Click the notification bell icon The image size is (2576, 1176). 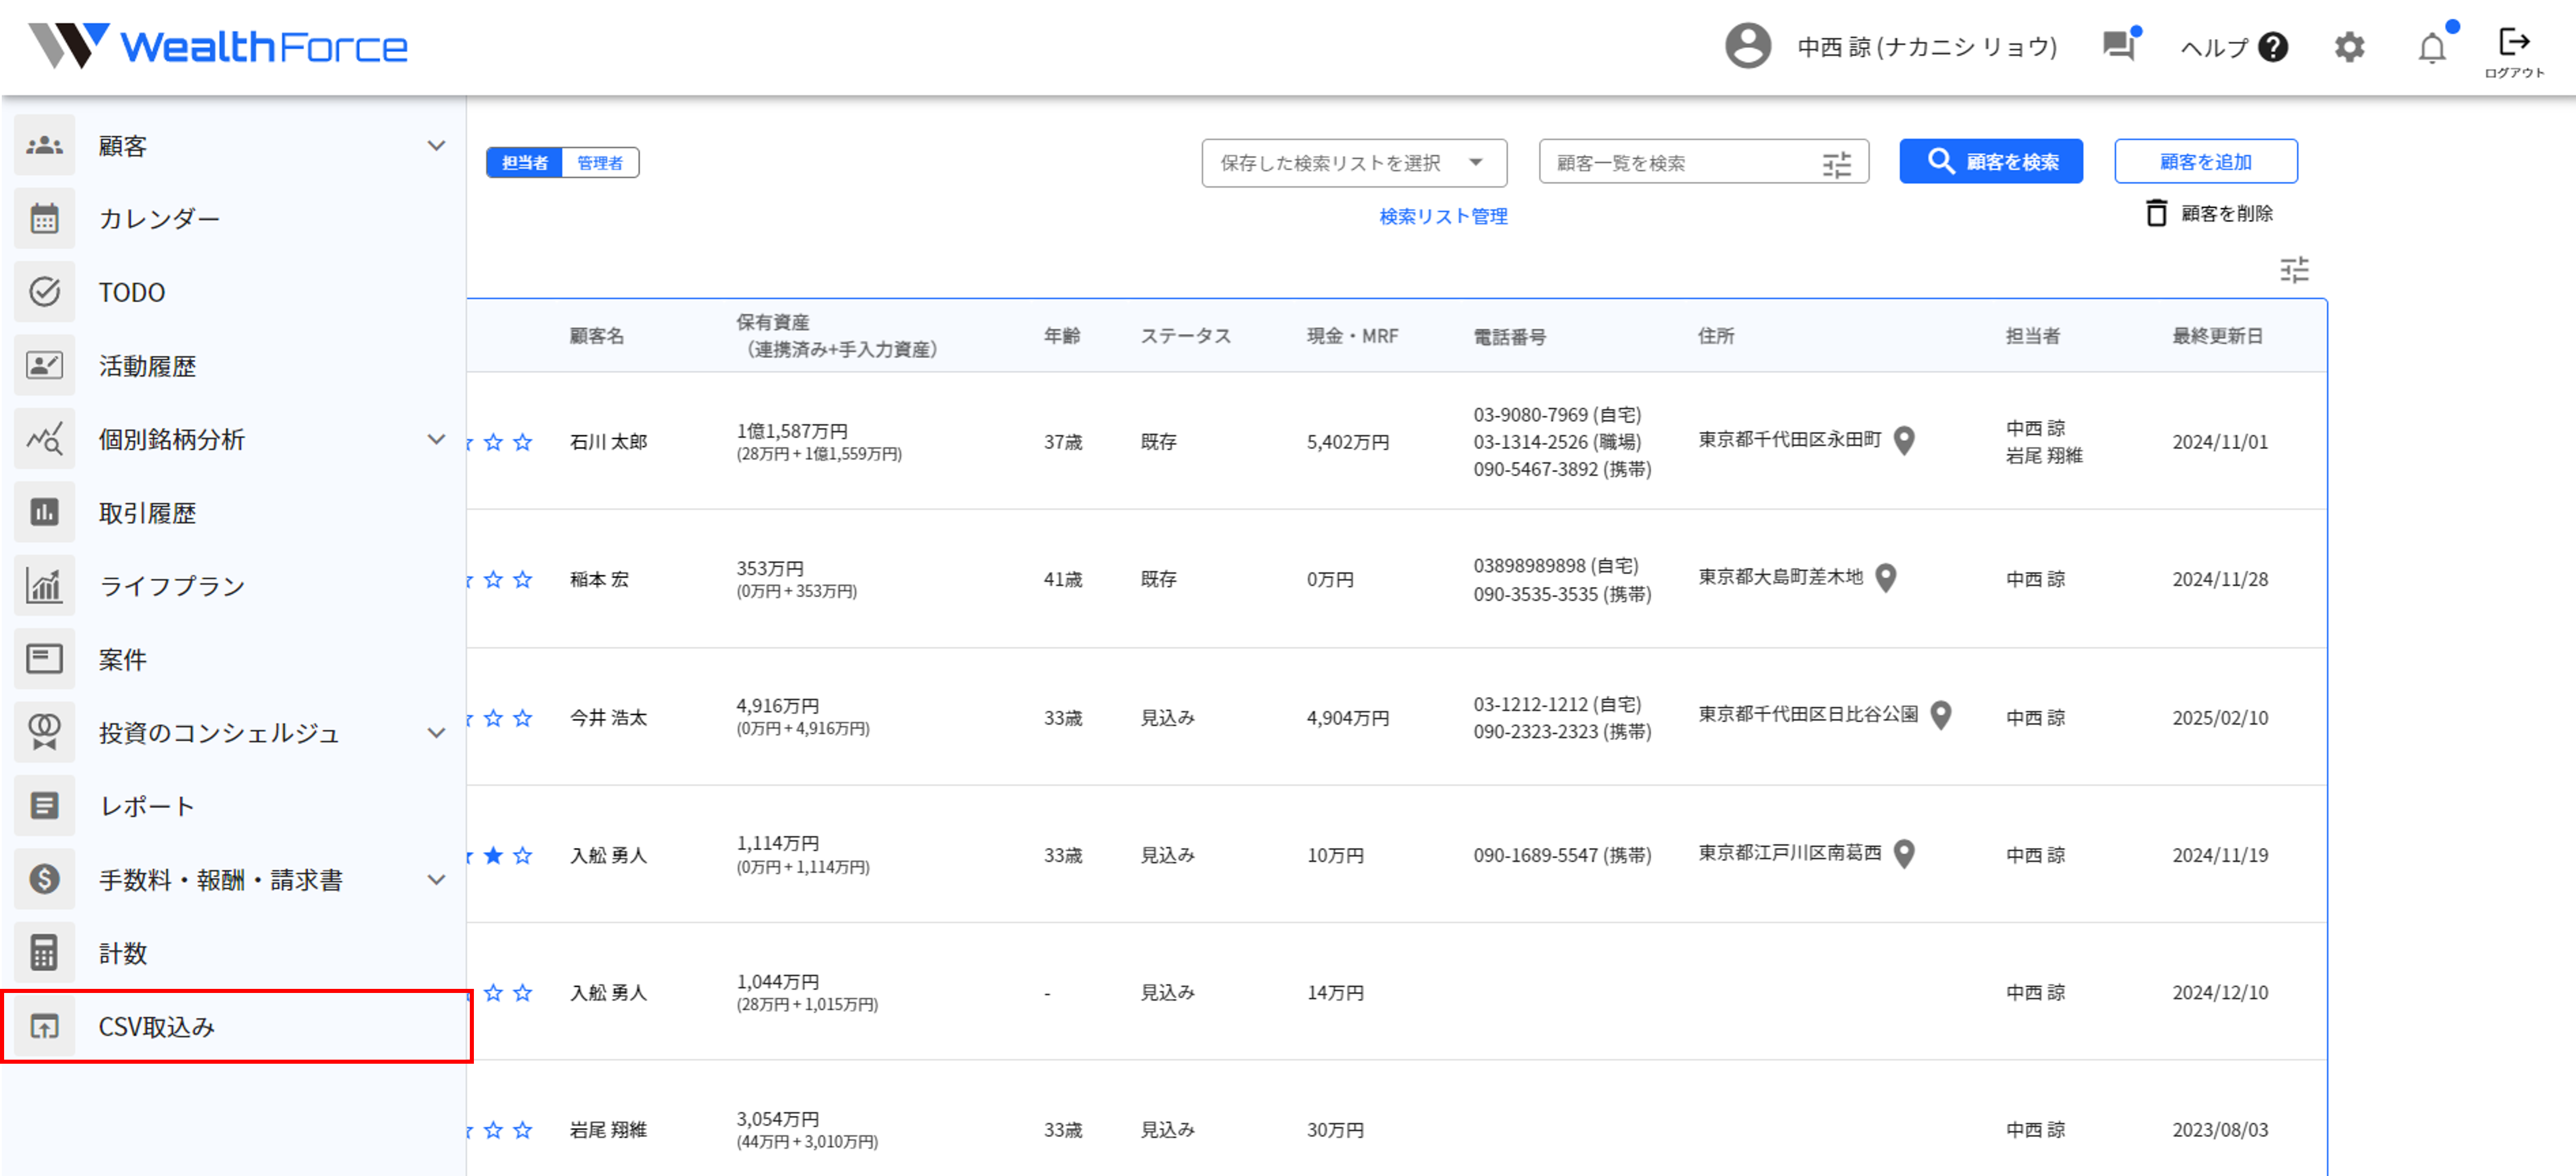(x=2431, y=47)
